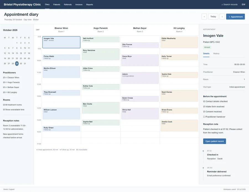
Task: Click Patient BPC-1042 identifier text
Action: click(211, 42)
